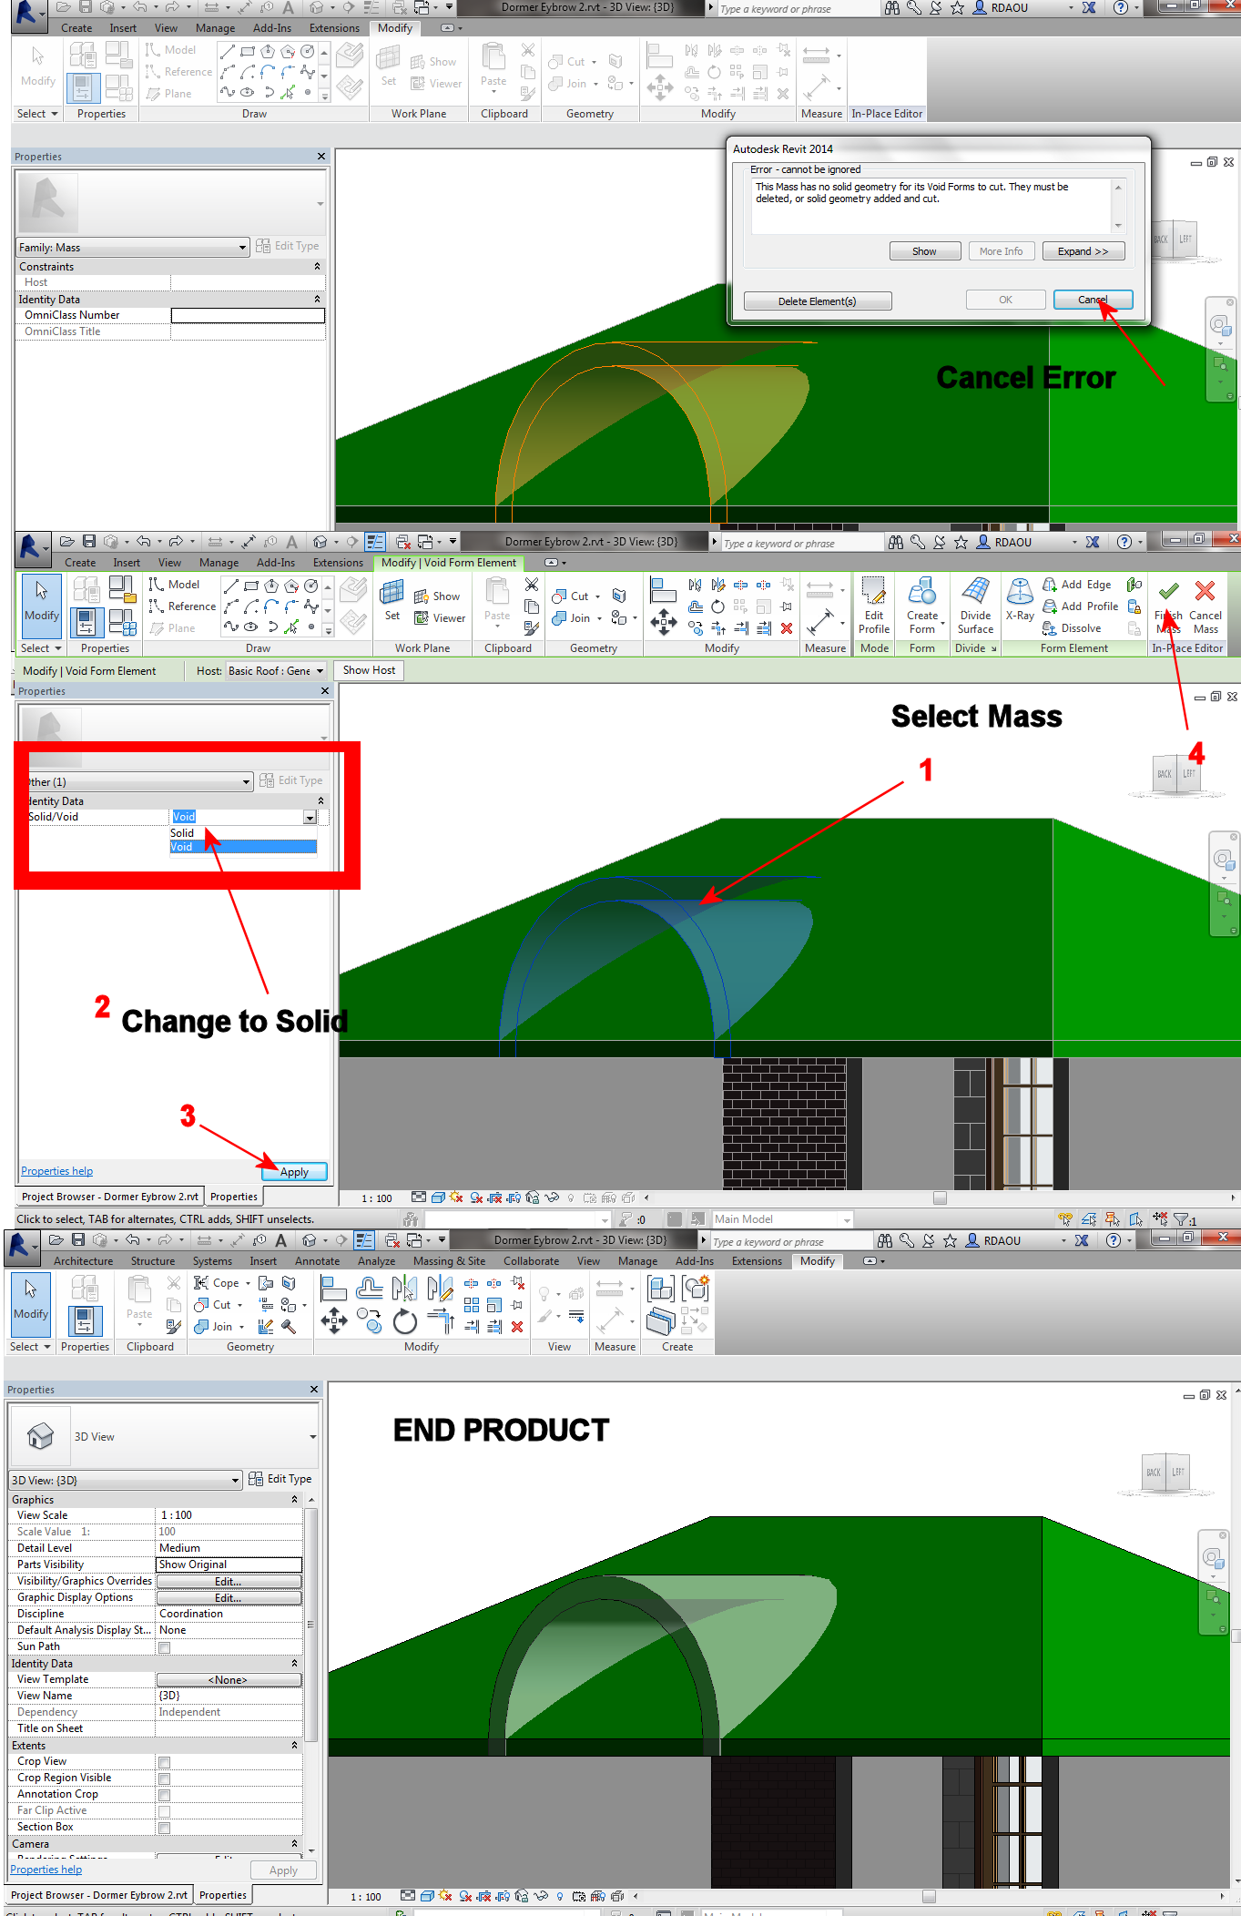
Task: Select Dissolve in Form Element panel
Action: pos(1072,628)
